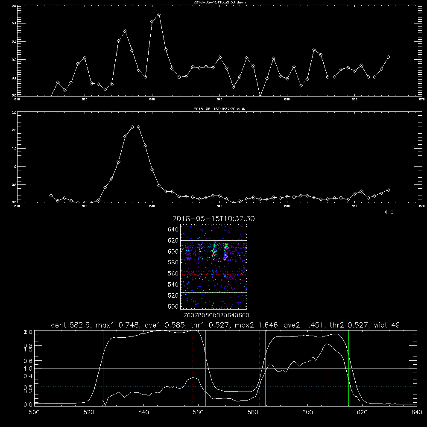Click the 620 x-axis label of bottom plot
The width and height of the screenshot is (427, 427).
pyautogui.click(x=362, y=412)
